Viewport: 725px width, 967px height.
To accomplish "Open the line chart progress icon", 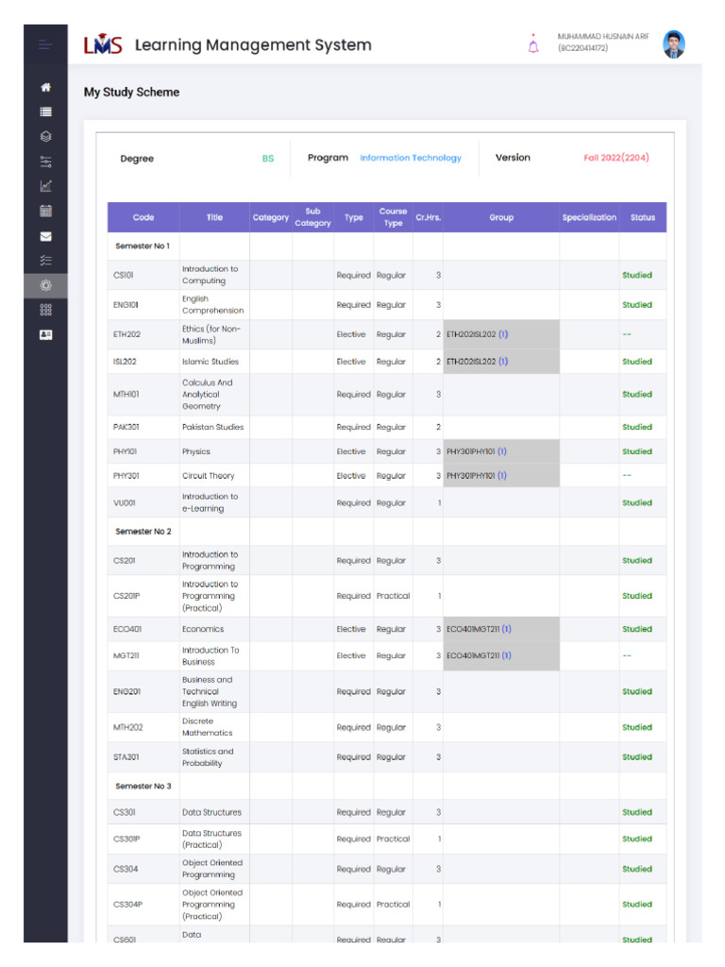I will tap(45, 186).
